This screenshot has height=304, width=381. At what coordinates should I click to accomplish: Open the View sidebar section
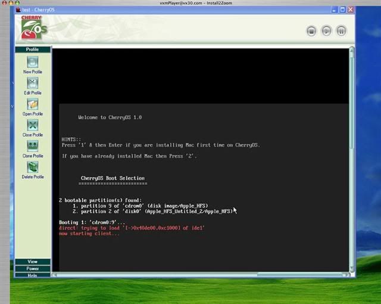[33, 262]
